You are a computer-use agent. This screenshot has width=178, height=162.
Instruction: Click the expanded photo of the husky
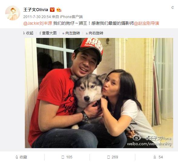(x=99, y=93)
